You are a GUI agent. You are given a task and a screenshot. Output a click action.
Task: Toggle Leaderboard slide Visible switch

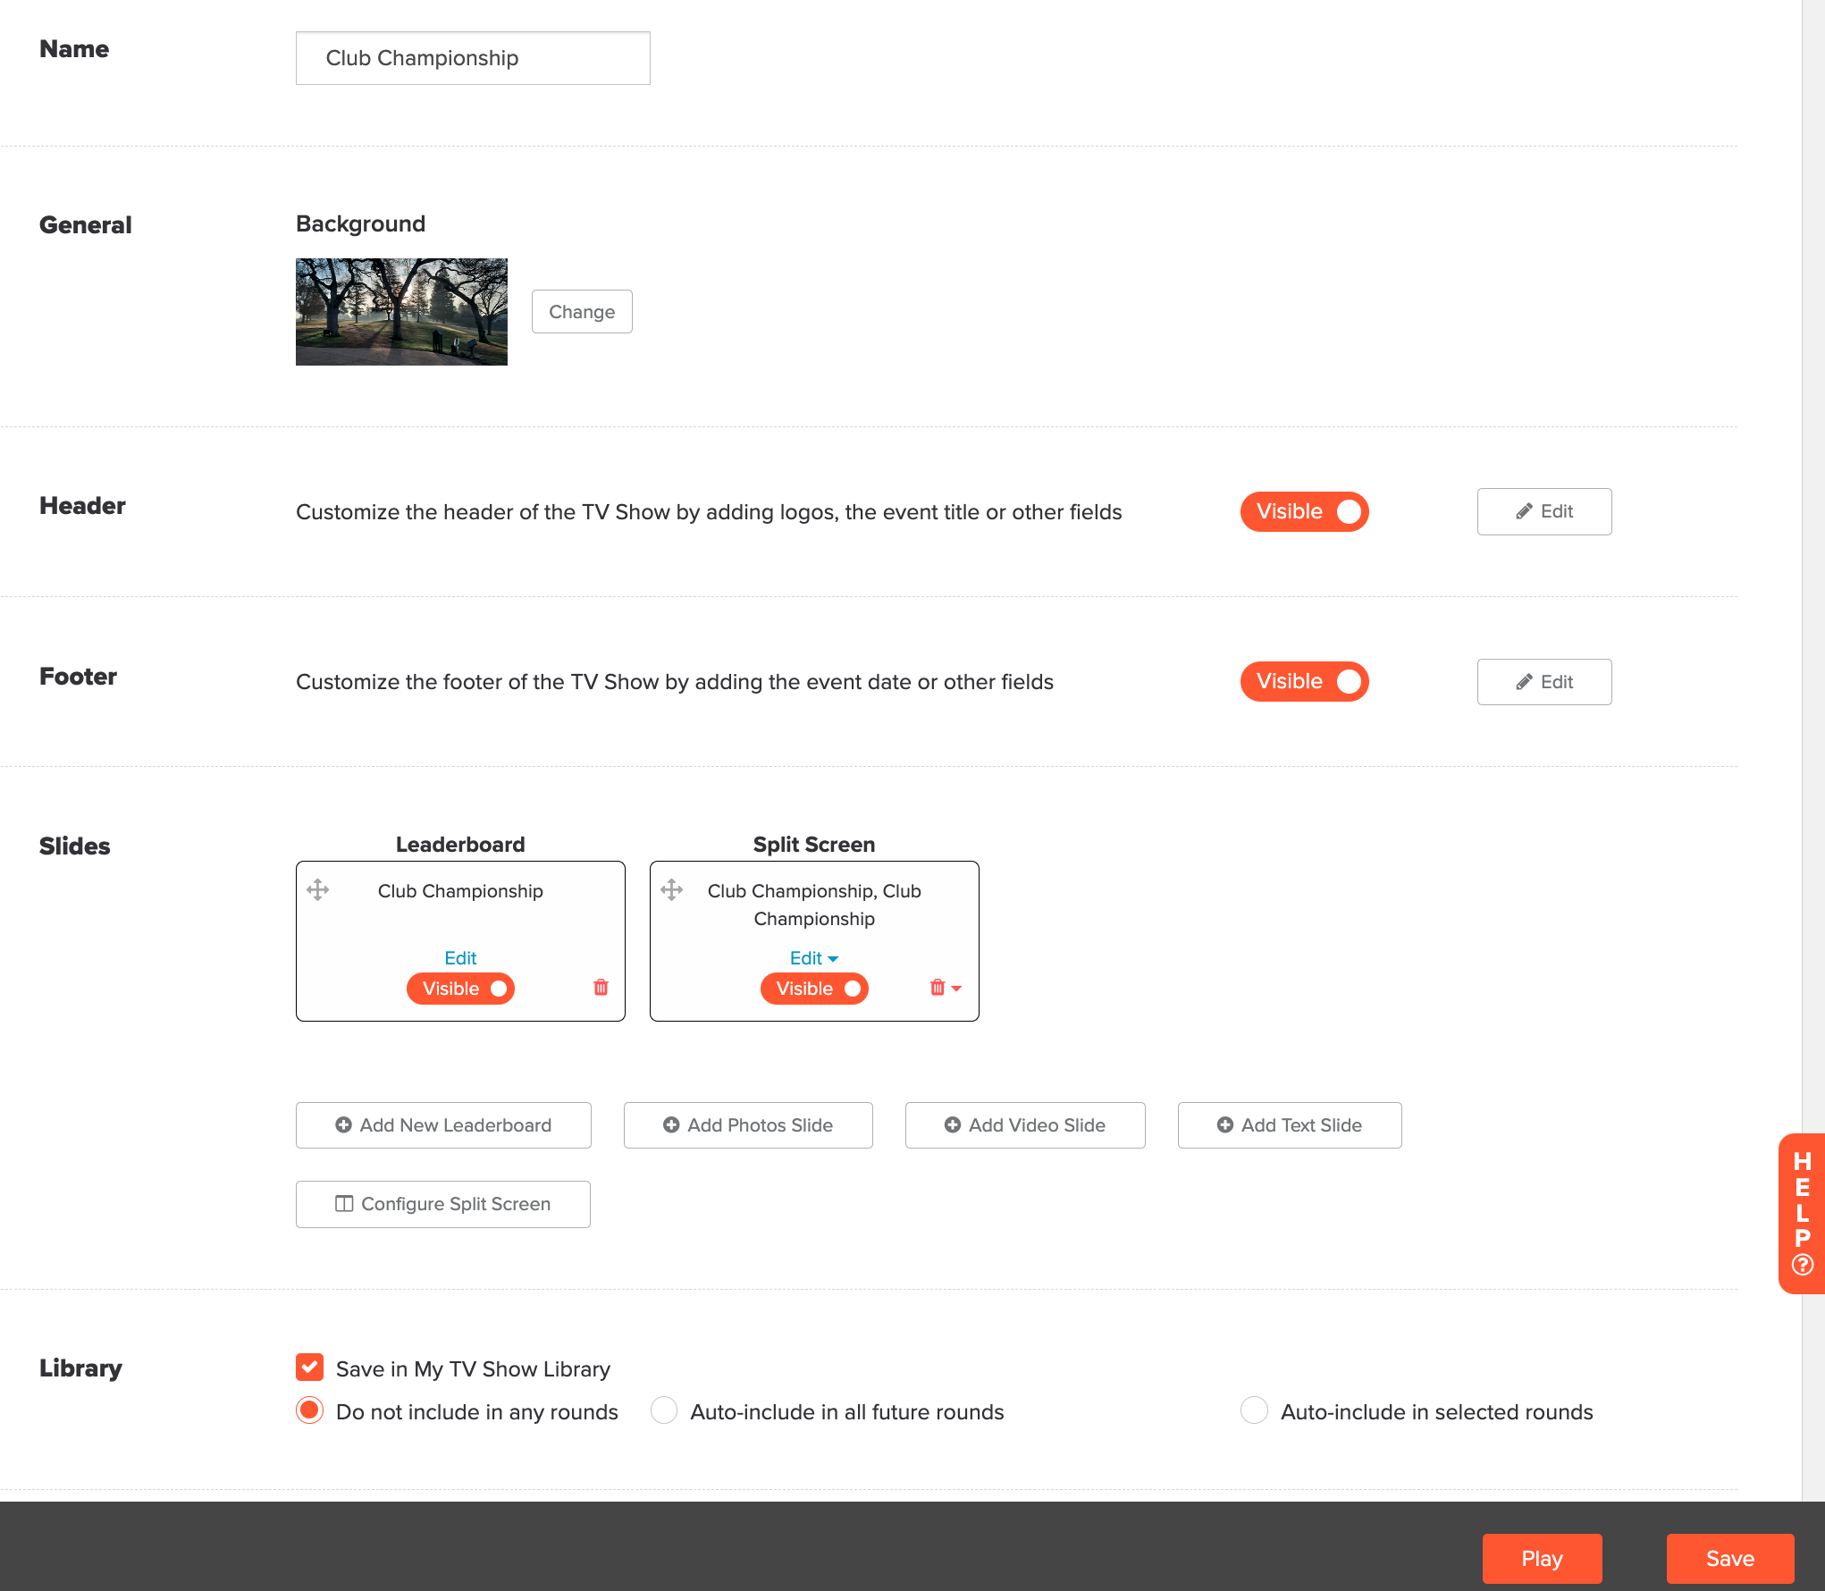(460, 989)
